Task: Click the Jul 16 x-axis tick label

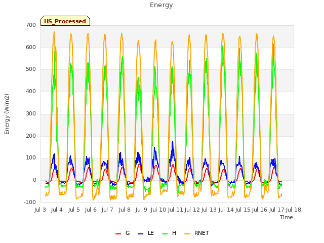Action: [x=260, y=210]
